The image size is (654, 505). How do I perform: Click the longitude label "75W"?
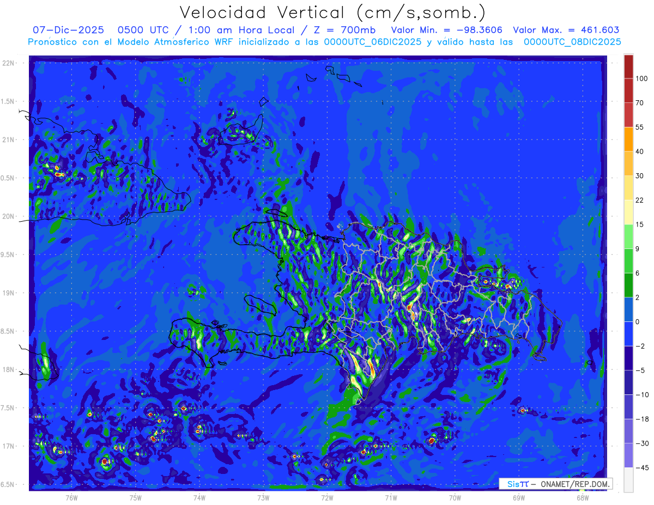click(x=136, y=498)
